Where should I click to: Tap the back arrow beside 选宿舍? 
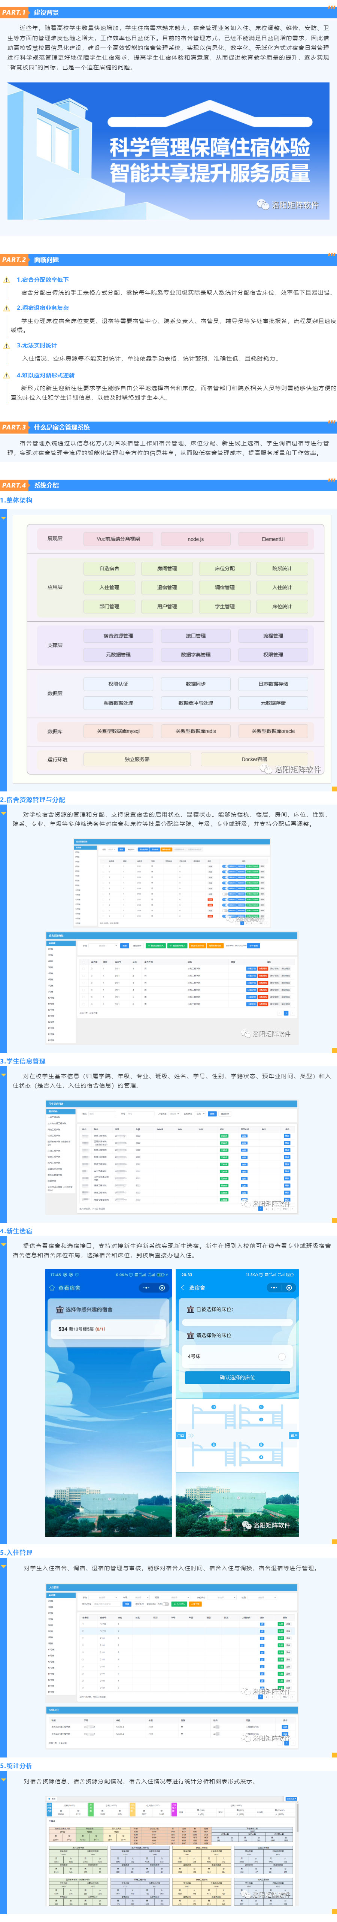(x=183, y=1287)
